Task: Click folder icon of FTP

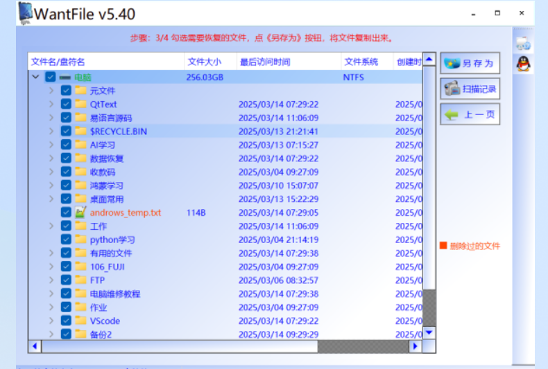Action: point(80,280)
